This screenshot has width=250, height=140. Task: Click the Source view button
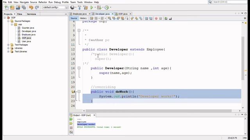(74, 18)
